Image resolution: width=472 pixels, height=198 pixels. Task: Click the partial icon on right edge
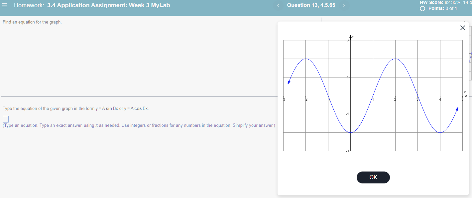[471, 56]
